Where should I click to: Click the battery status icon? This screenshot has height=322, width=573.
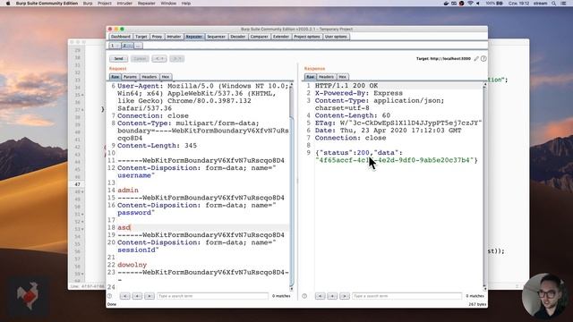pyautogui.click(x=500, y=4)
